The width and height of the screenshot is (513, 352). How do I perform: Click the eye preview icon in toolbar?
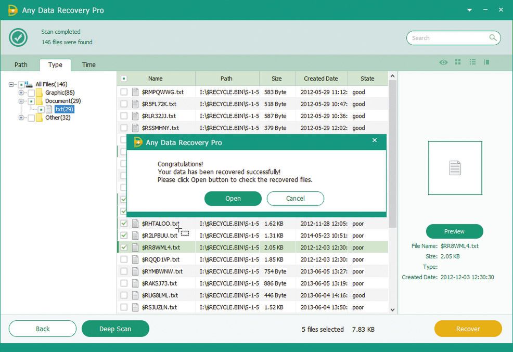(443, 62)
